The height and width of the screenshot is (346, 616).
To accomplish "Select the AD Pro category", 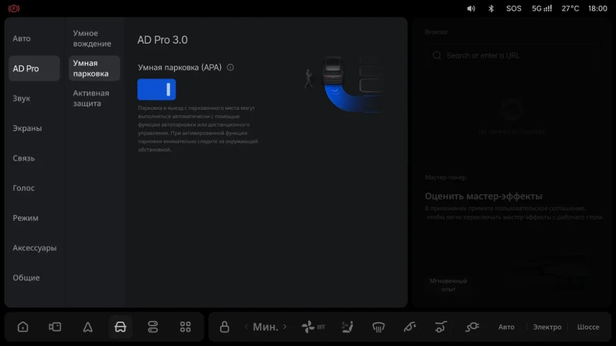I will point(34,68).
